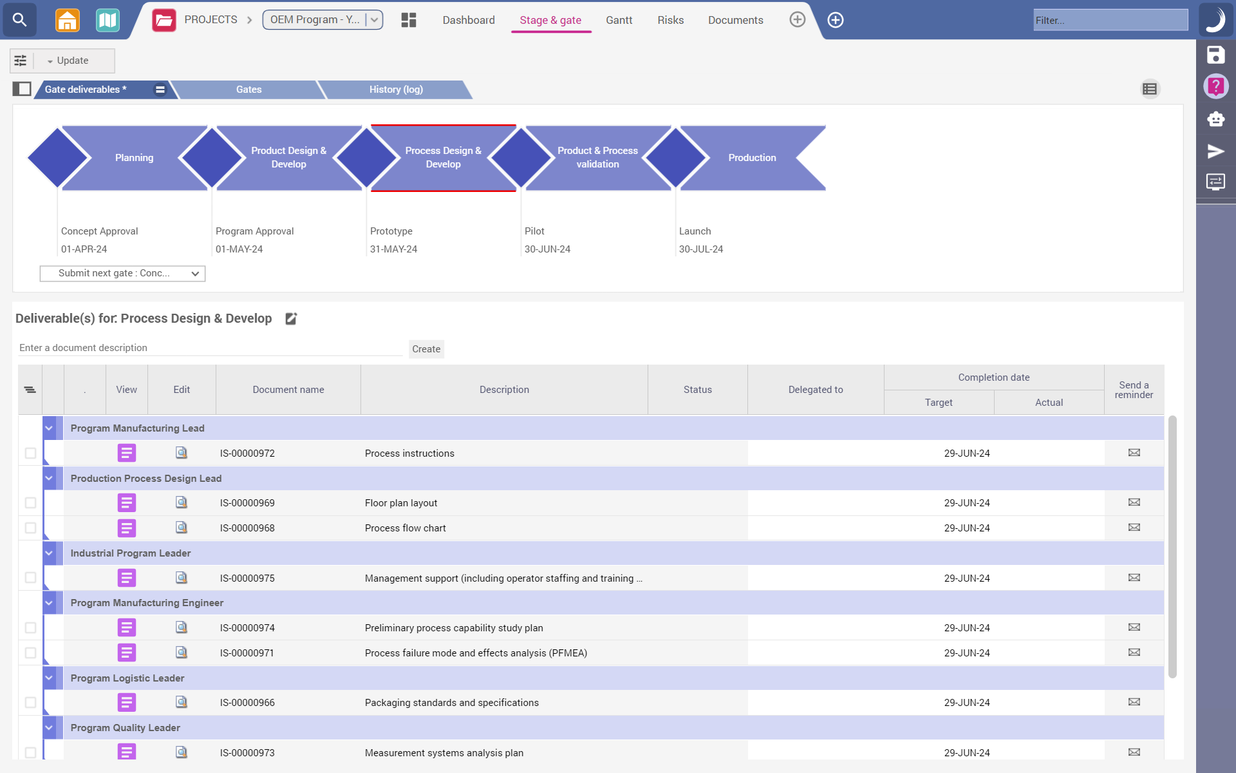Open the History (log) tab

(396, 90)
